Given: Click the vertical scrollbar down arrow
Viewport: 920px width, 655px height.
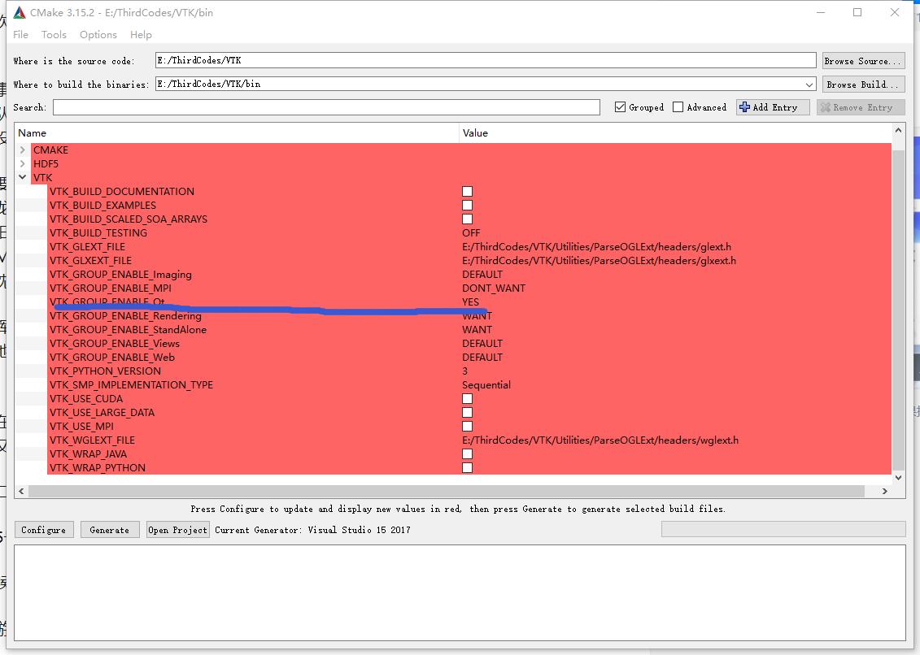Looking at the screenshot, I should pos(898,478).
